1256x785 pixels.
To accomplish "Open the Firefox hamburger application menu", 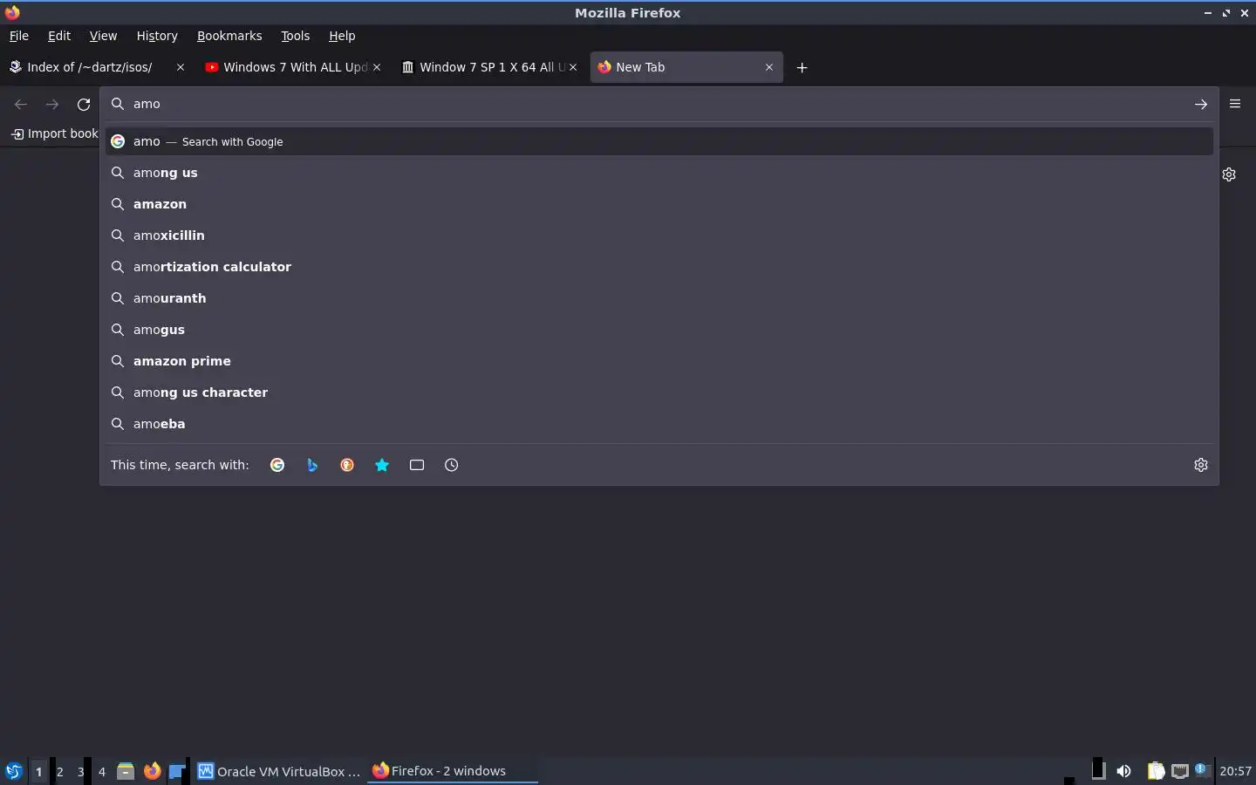I will tap(1235, 104).
